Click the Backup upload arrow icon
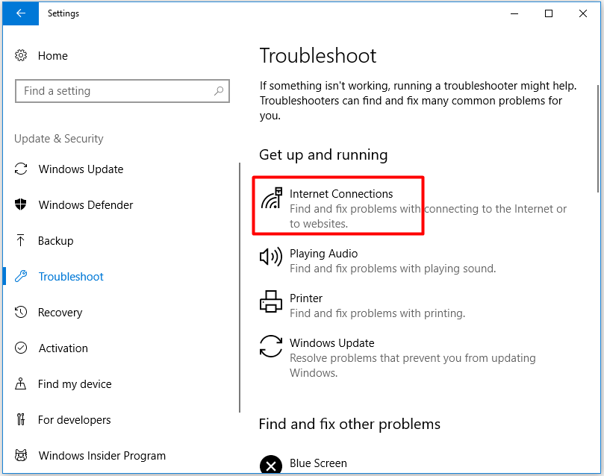Screen dimensions: 604x476 coord(21,241)
